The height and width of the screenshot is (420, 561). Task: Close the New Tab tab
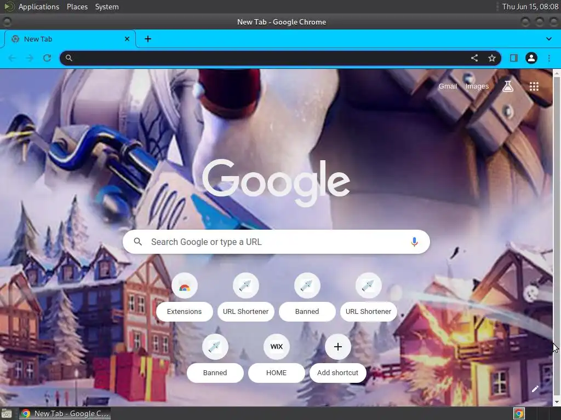(x=127, y=39)
